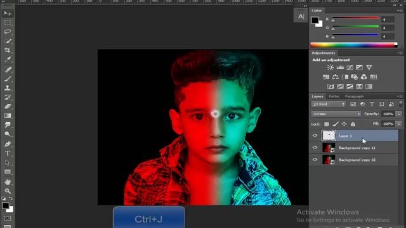
Task: Select the Adjustments tab
Action: (x=323, y=53)
